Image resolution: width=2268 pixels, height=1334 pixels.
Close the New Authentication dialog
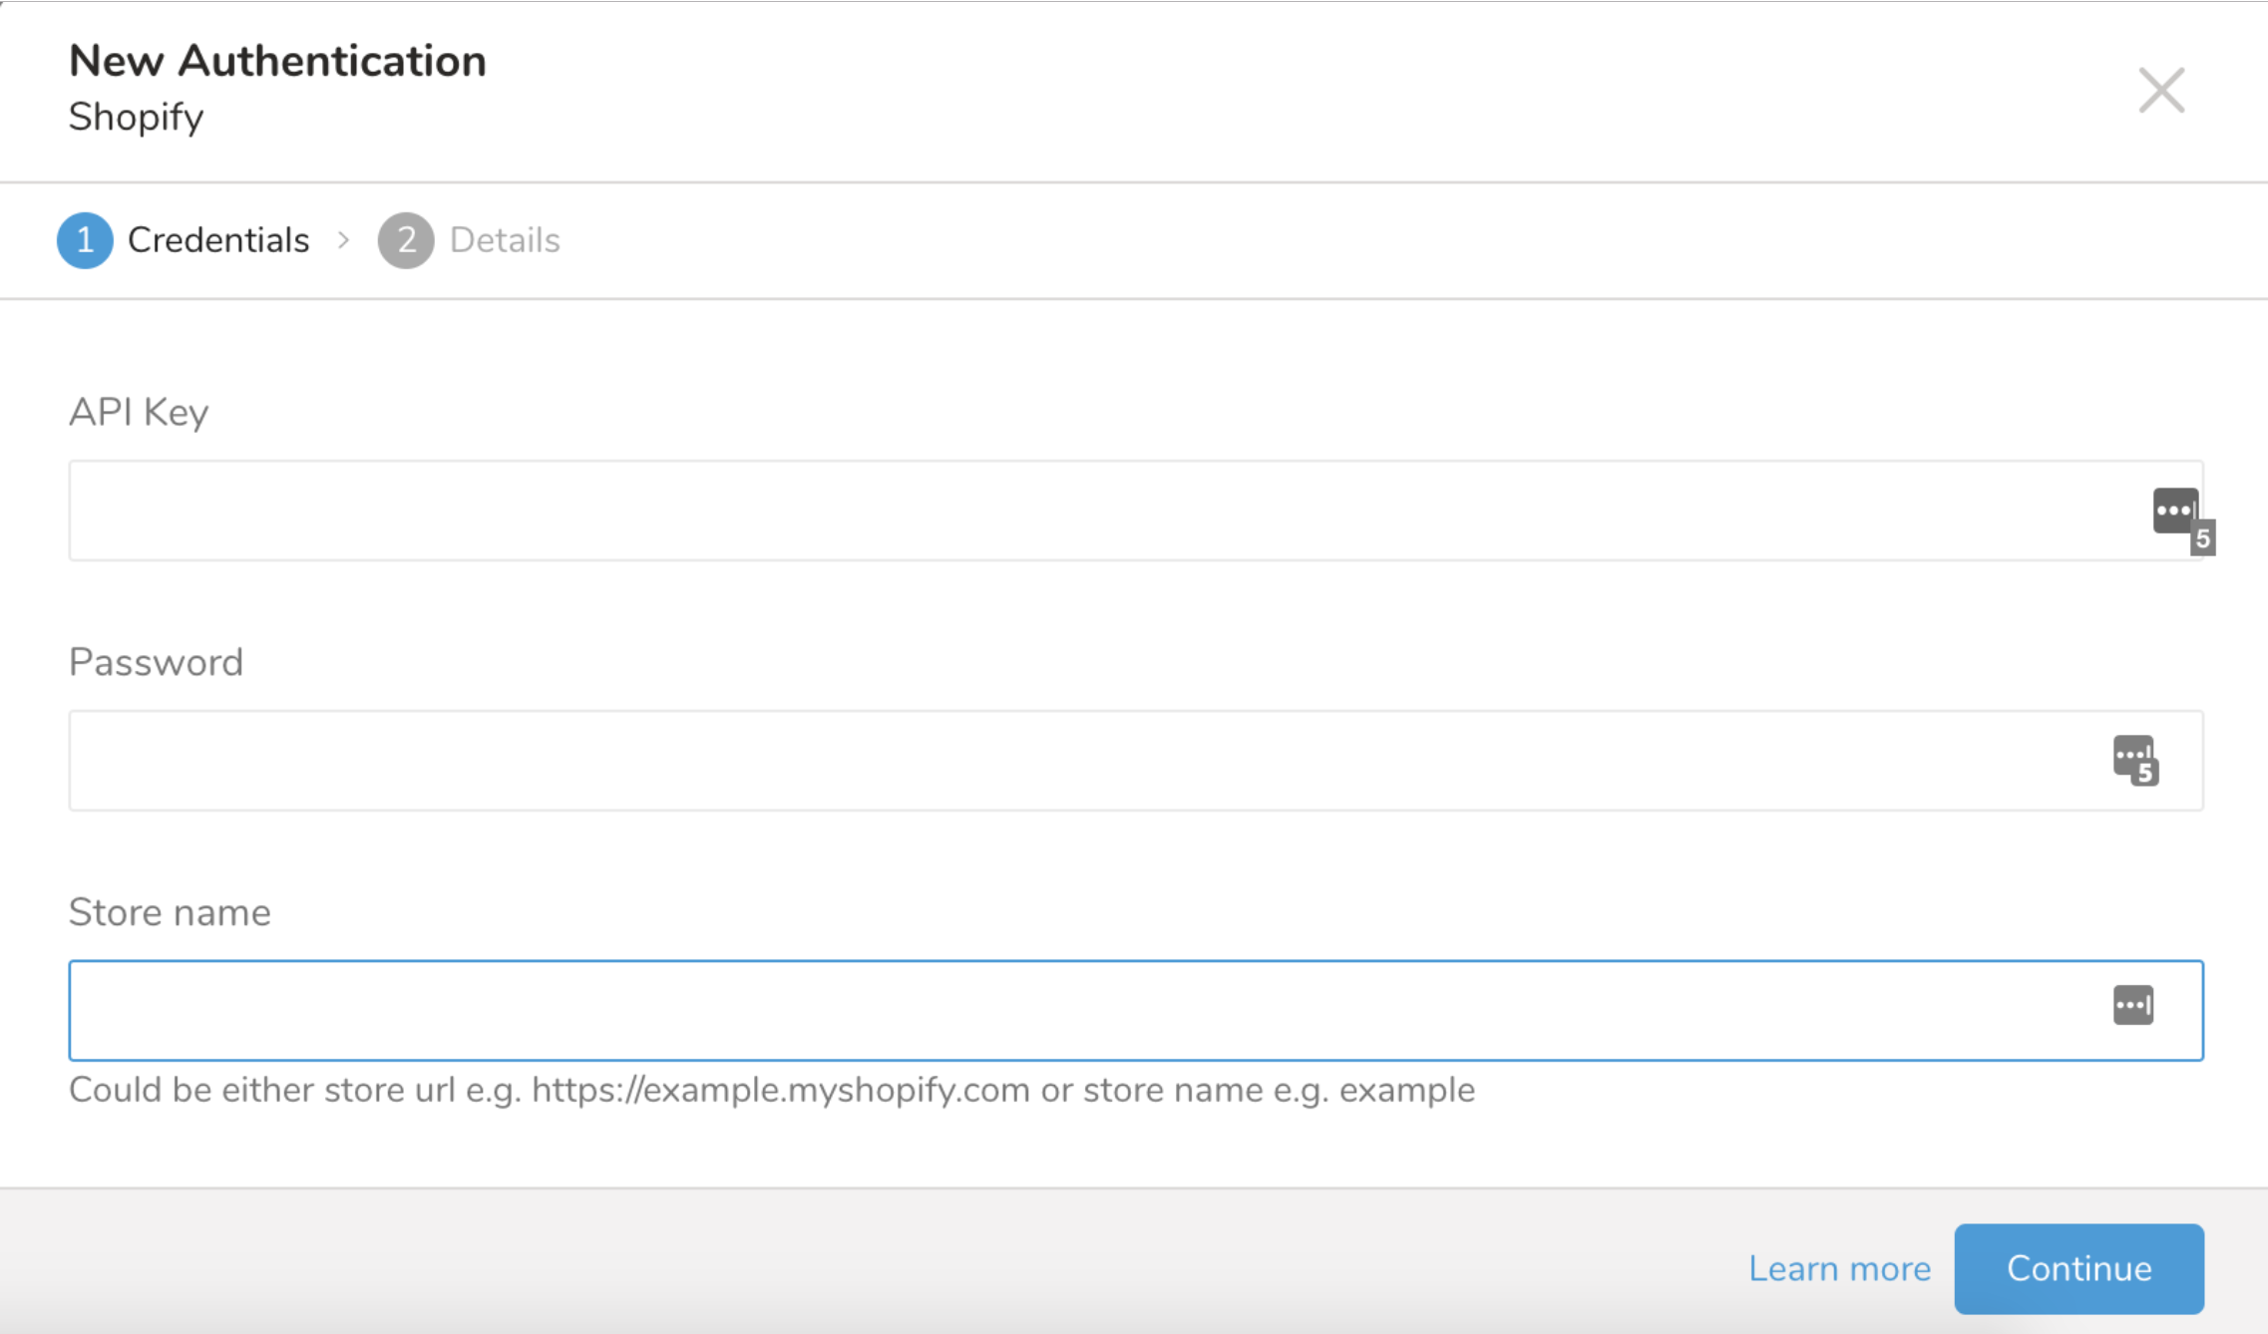click(x=2161, y=91)
